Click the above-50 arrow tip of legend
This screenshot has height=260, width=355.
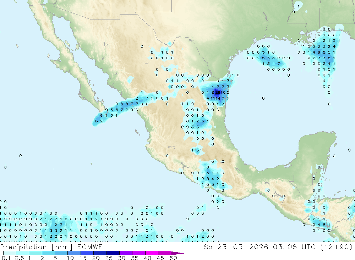pyautogui.click(x=177, y=253)
